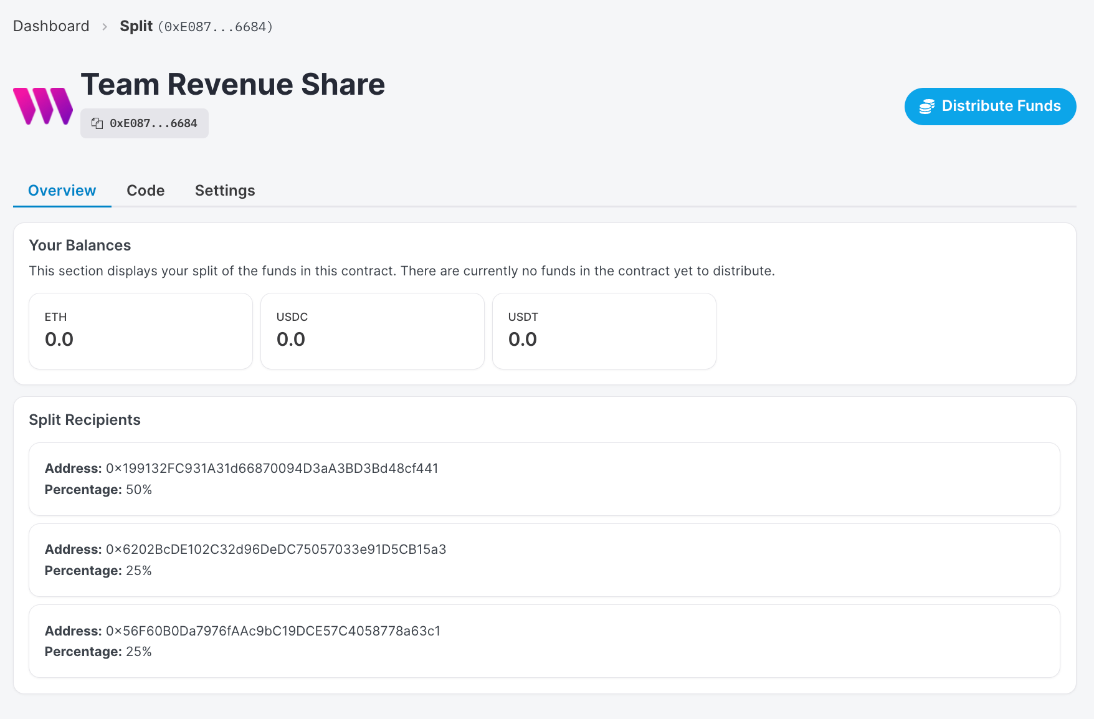Click Distribute Funds button
Screen dimensions: 1094x719
(x=990, y=107)
